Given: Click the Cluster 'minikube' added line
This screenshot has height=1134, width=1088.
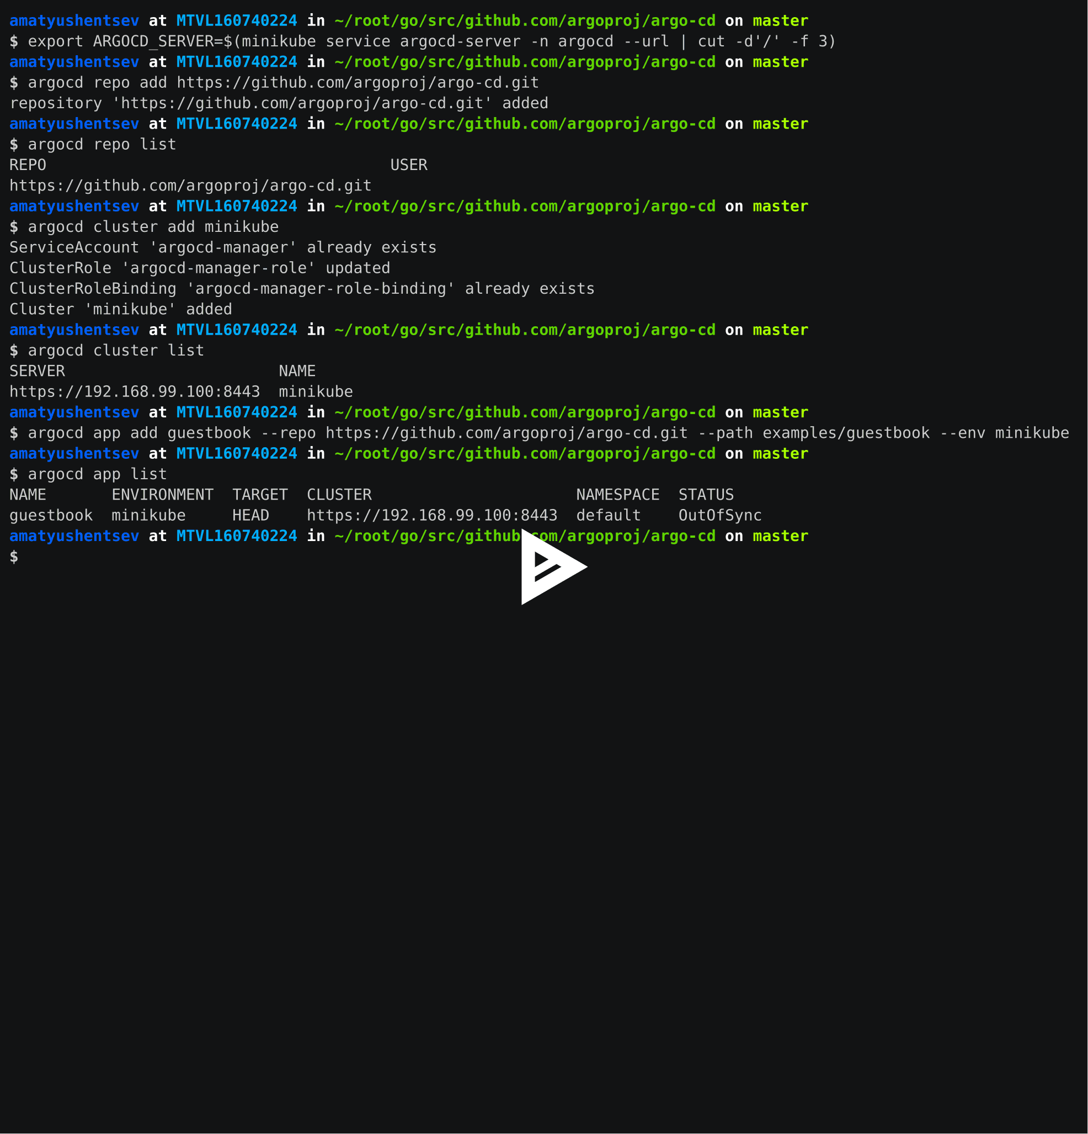Looking at the screenshot, I should [121, 310].
